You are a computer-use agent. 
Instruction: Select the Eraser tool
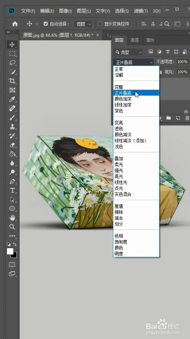[x=12, y=145]
